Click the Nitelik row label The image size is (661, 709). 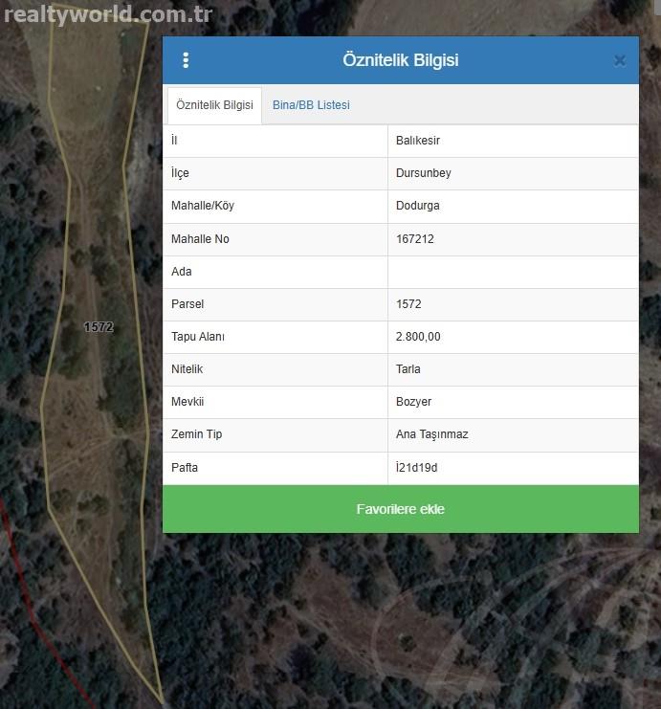point(187,369)
